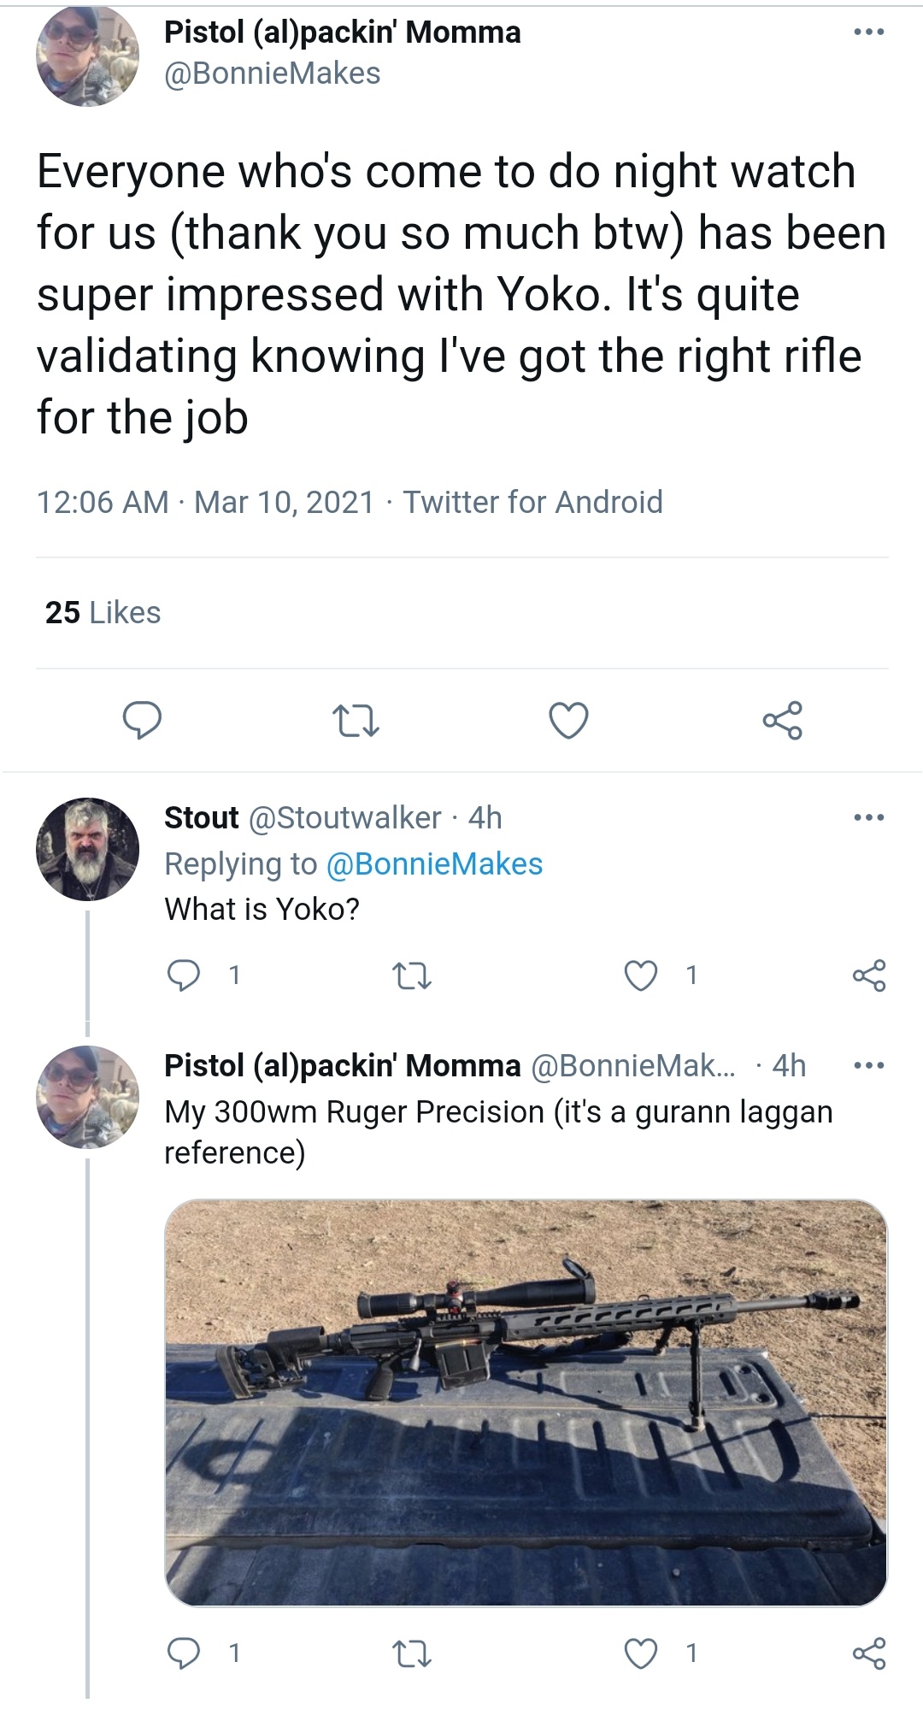The image size is (923, 1715).
Task: Retweet the Ruger Precision rifle tweet
Action: (411, 1653)
